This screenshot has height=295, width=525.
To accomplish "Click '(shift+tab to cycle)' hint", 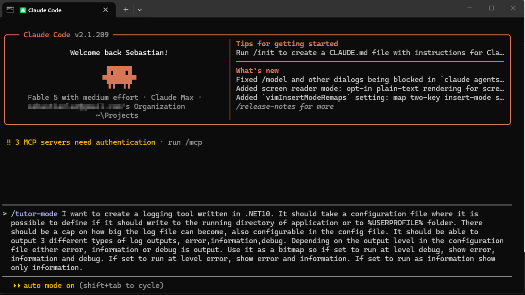I will point(121,286).
